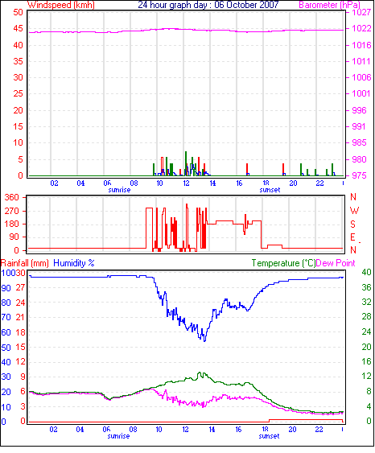Click the 360 wind direction scale value
The width and height of the screenshot is (375, 453).
(x=11, y=198)
